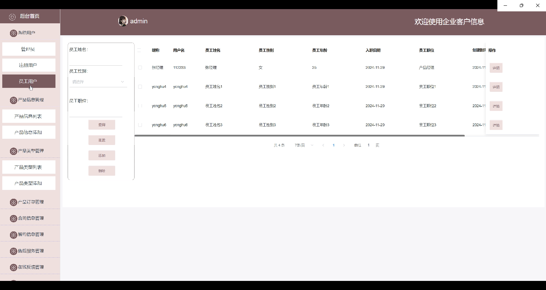The width and height of the screenshot is (546, 290).
Task: Click the 112233 username cell
Action: click(x=179, y=68)
